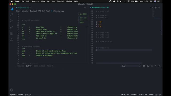Image resolution: width=171 pixels, height=96 pixels.
Task: Open the Edit menu
Action: click(28, 1)
